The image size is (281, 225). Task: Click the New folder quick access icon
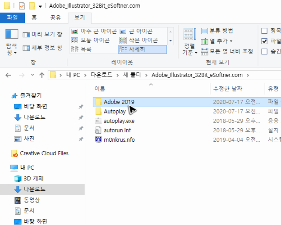pyautogui.click(x=32, y=6)
